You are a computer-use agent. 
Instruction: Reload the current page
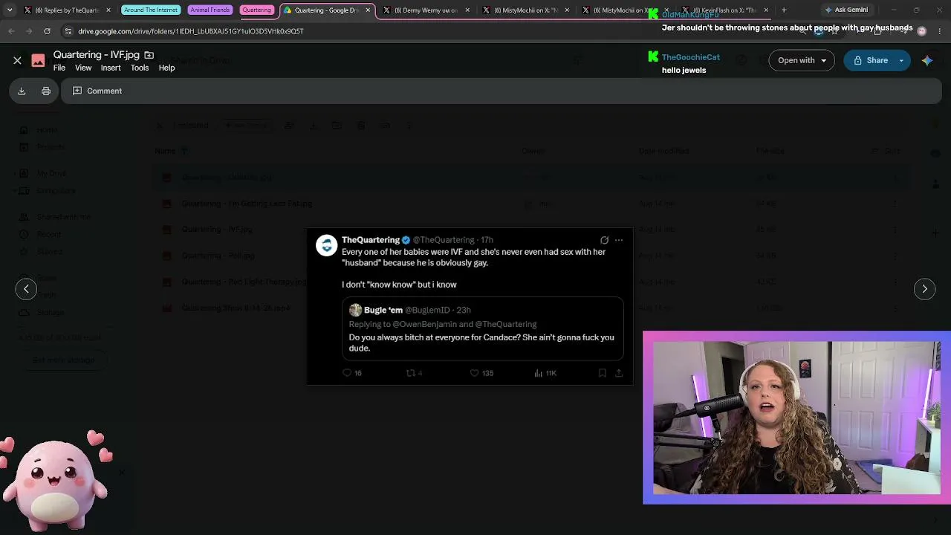click(47, 31)
